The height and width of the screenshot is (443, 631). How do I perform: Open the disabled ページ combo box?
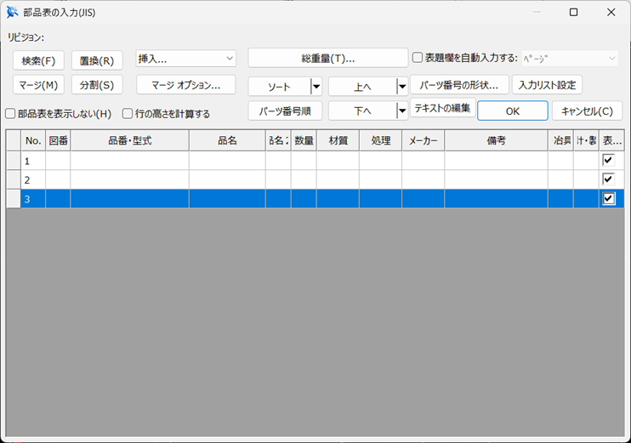pyautogui.click(x=570, y=59)
